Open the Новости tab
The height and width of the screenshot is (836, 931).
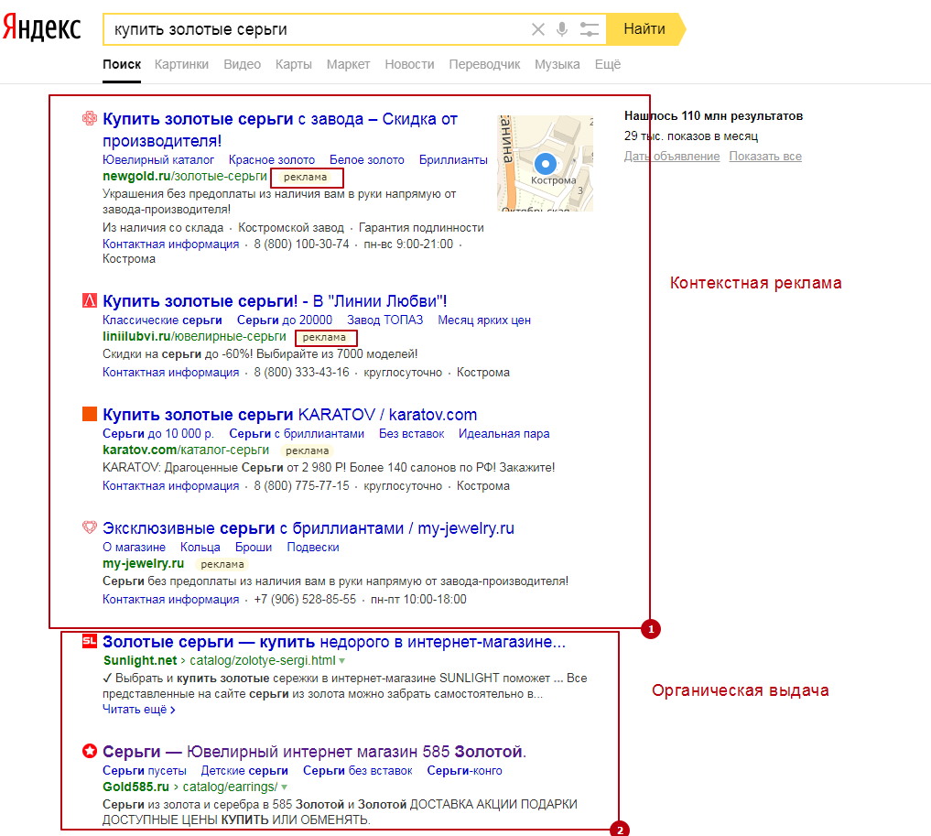(x=410, y=64)
